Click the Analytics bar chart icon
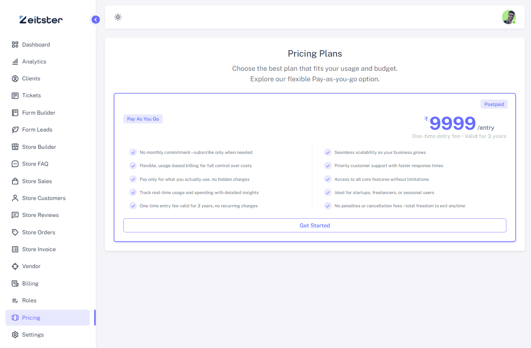531x348 pixels. (x=15, y=62)
